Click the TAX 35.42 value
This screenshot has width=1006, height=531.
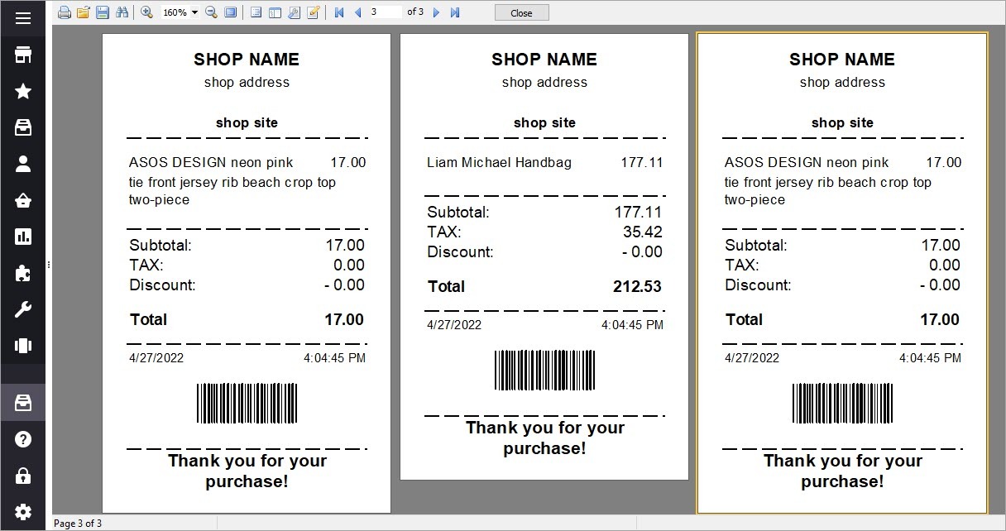pyautogui.click(x=643, y=232)
